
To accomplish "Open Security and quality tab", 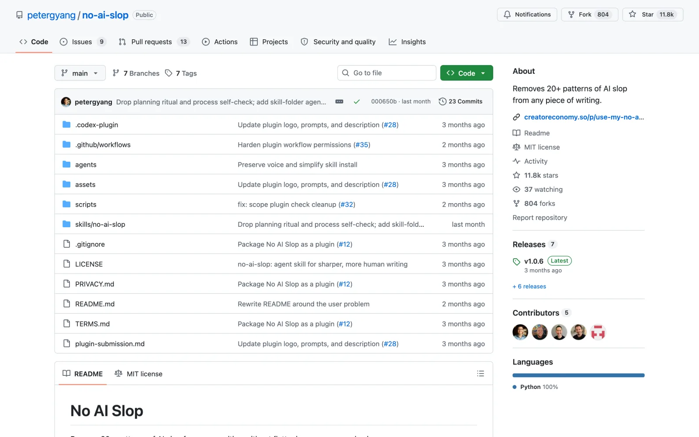I will click(338, 42).
